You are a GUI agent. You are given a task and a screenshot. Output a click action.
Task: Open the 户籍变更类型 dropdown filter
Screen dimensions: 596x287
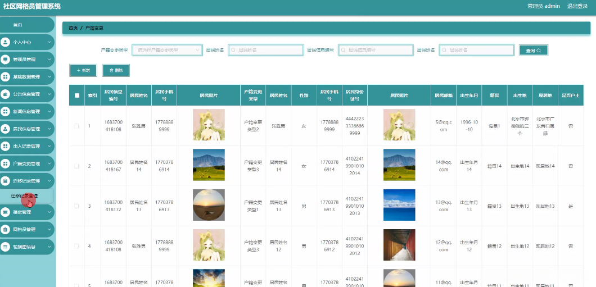167,50
